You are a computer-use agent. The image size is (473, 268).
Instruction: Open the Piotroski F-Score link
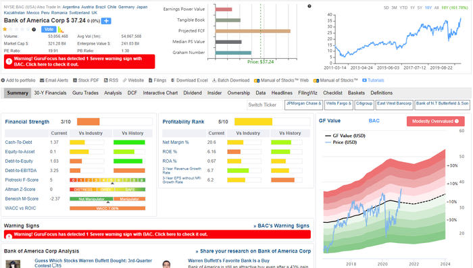coord(22,180)
